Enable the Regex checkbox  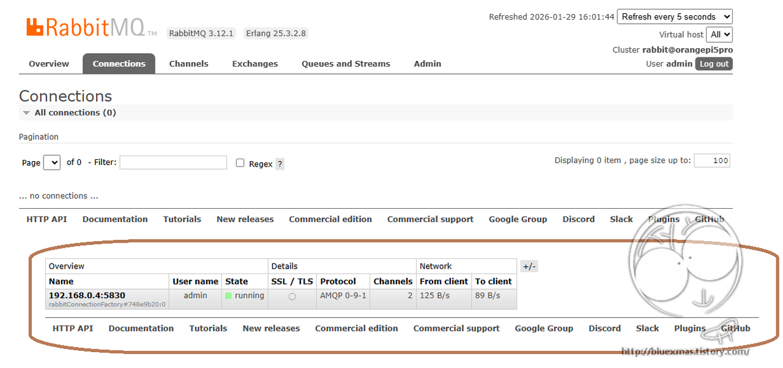pyautogui.click(x=240, y=163)
